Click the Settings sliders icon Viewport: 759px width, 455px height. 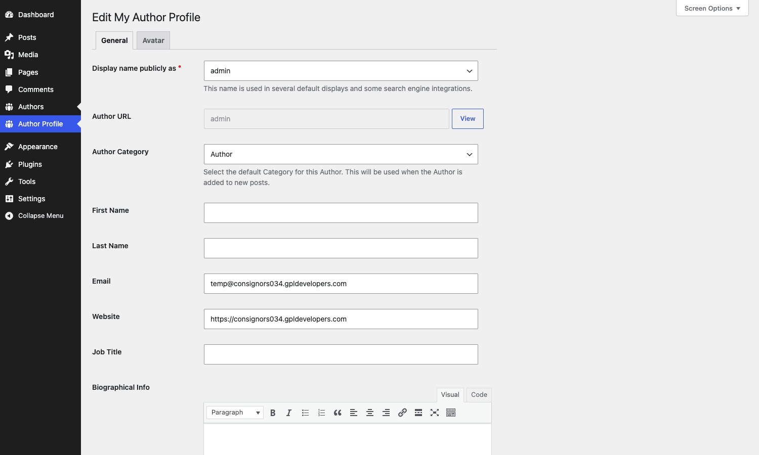9,199
